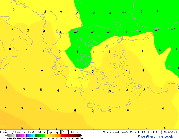Click the '(06+90)' forecast run text
This screenshot has width=179, height=139.
(169, 132)
